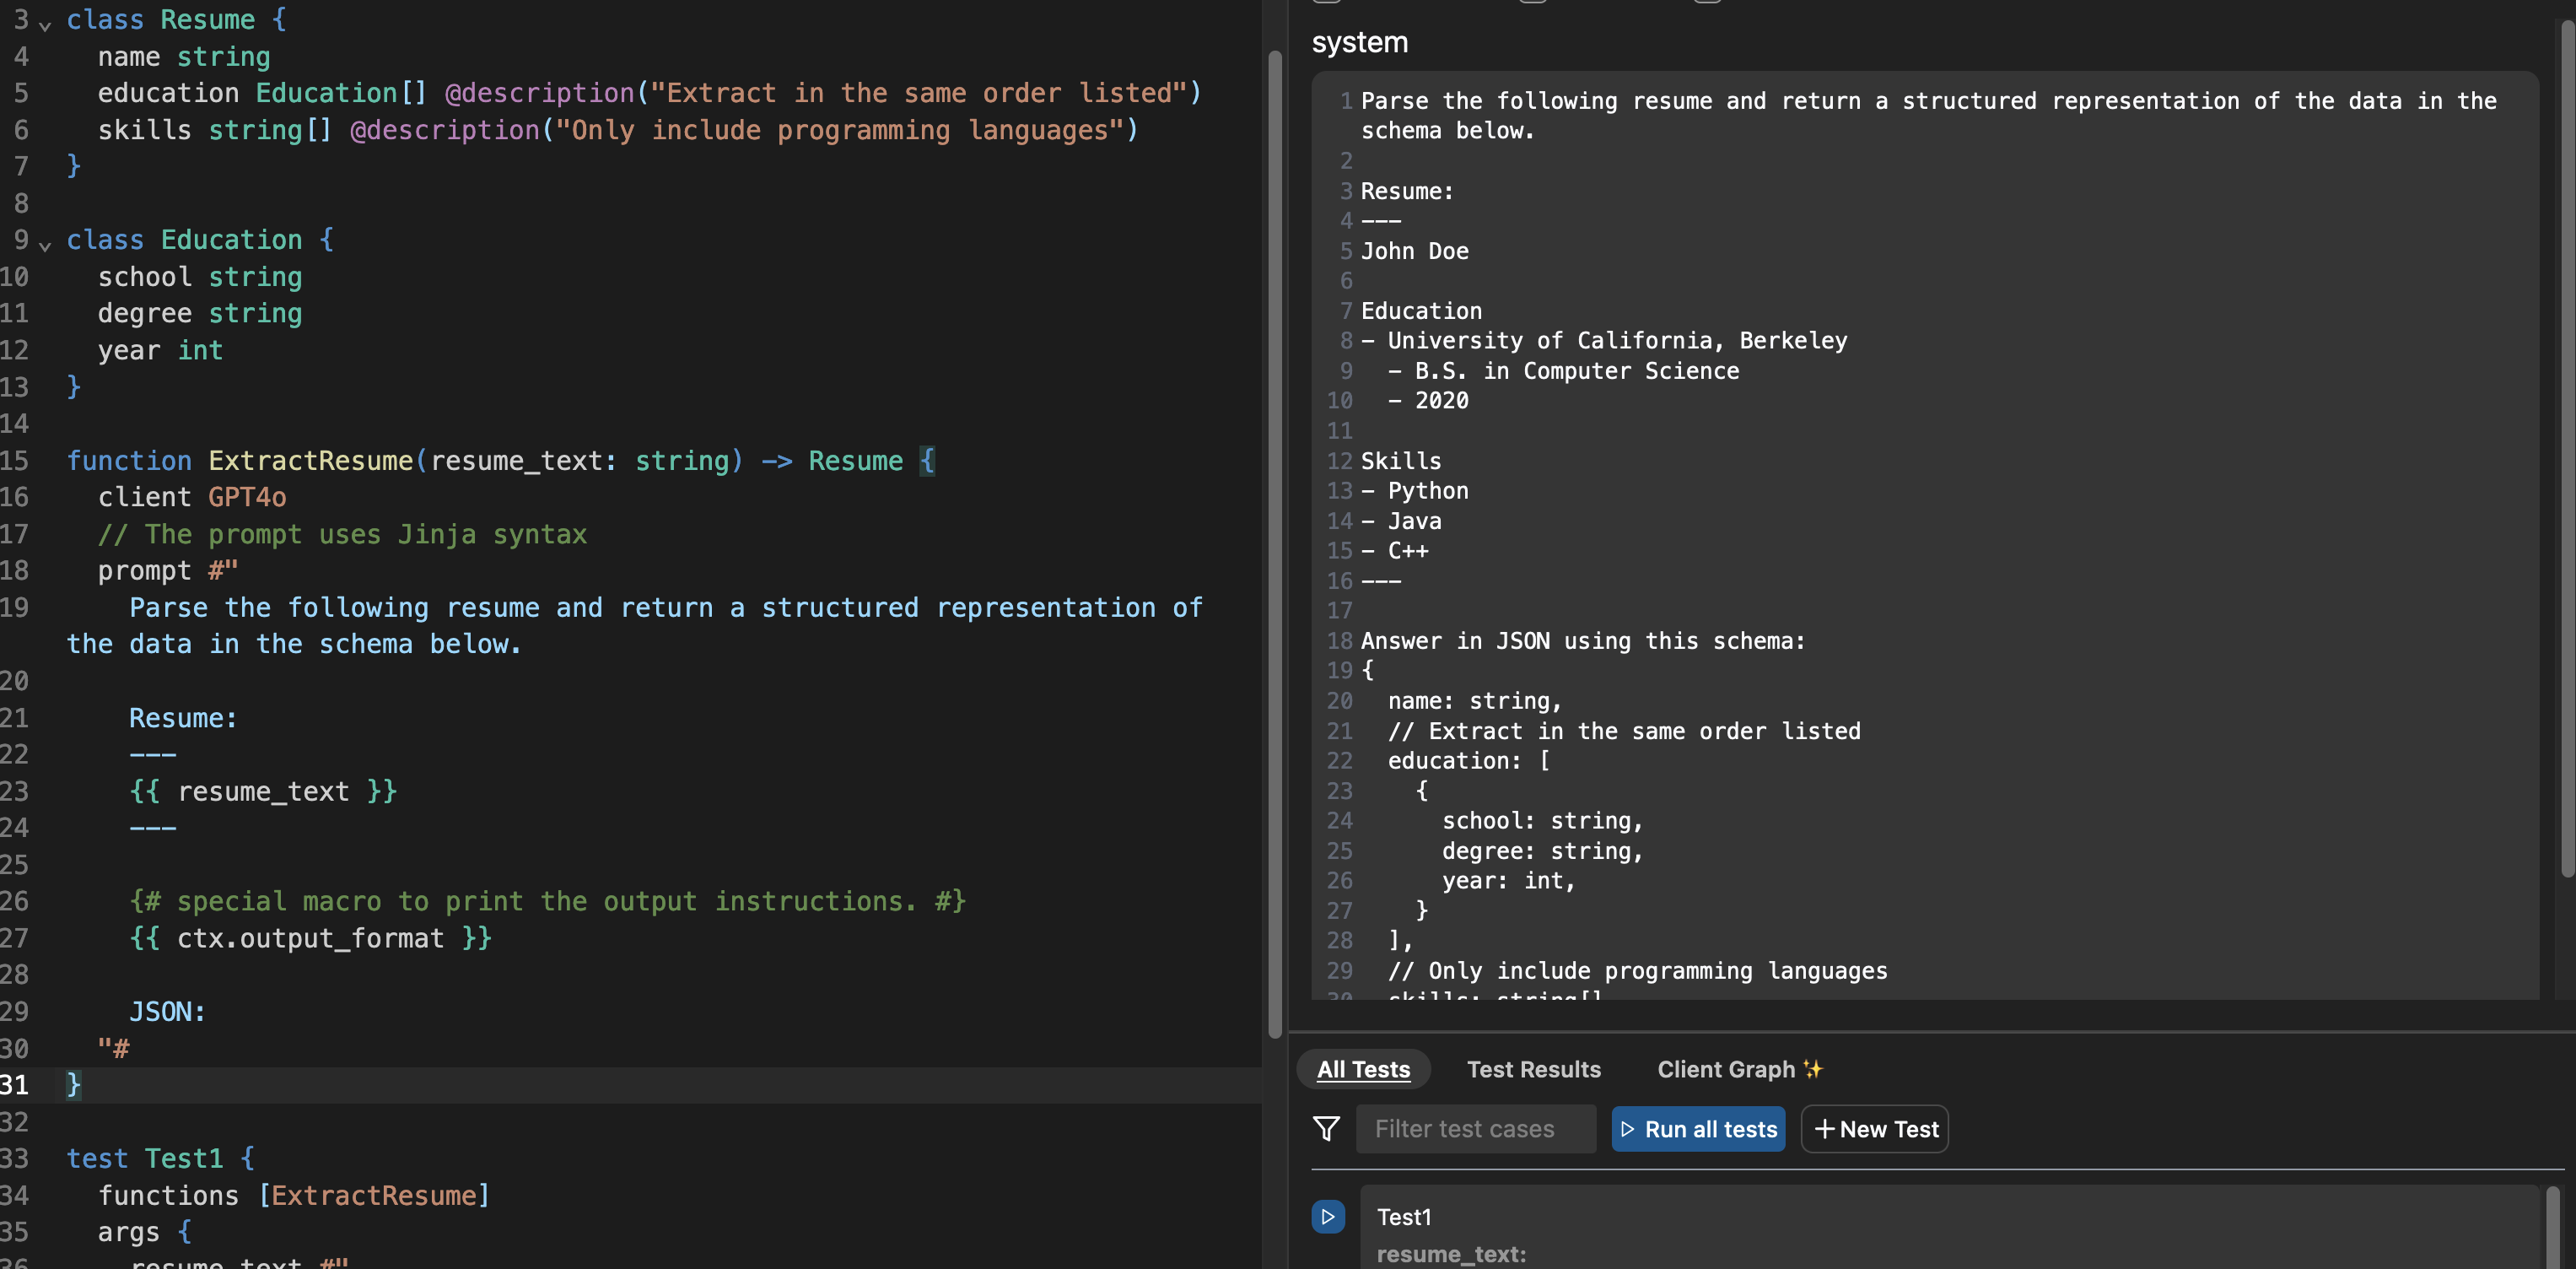Viewport: 2576px width, 1269px height.
Task: Click the funnel filter icon
Action: pos(1326,1129)
